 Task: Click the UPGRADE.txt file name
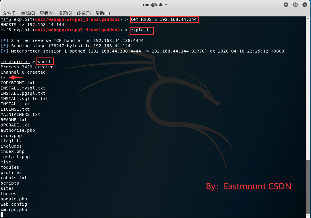tap(15, 125)
